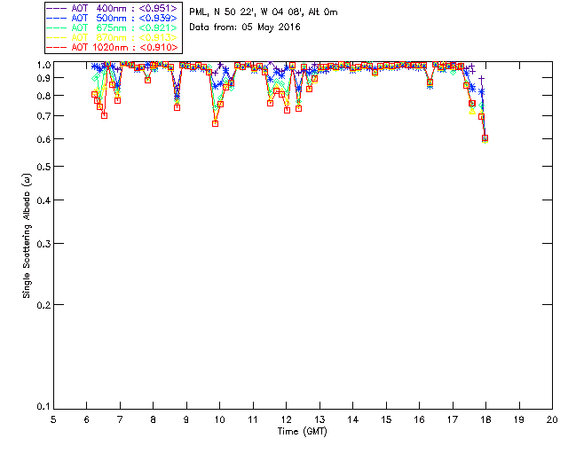Click the x-axis tick label 12
Image resolution: width=568 pixels, height=454 pixels.
286,419
